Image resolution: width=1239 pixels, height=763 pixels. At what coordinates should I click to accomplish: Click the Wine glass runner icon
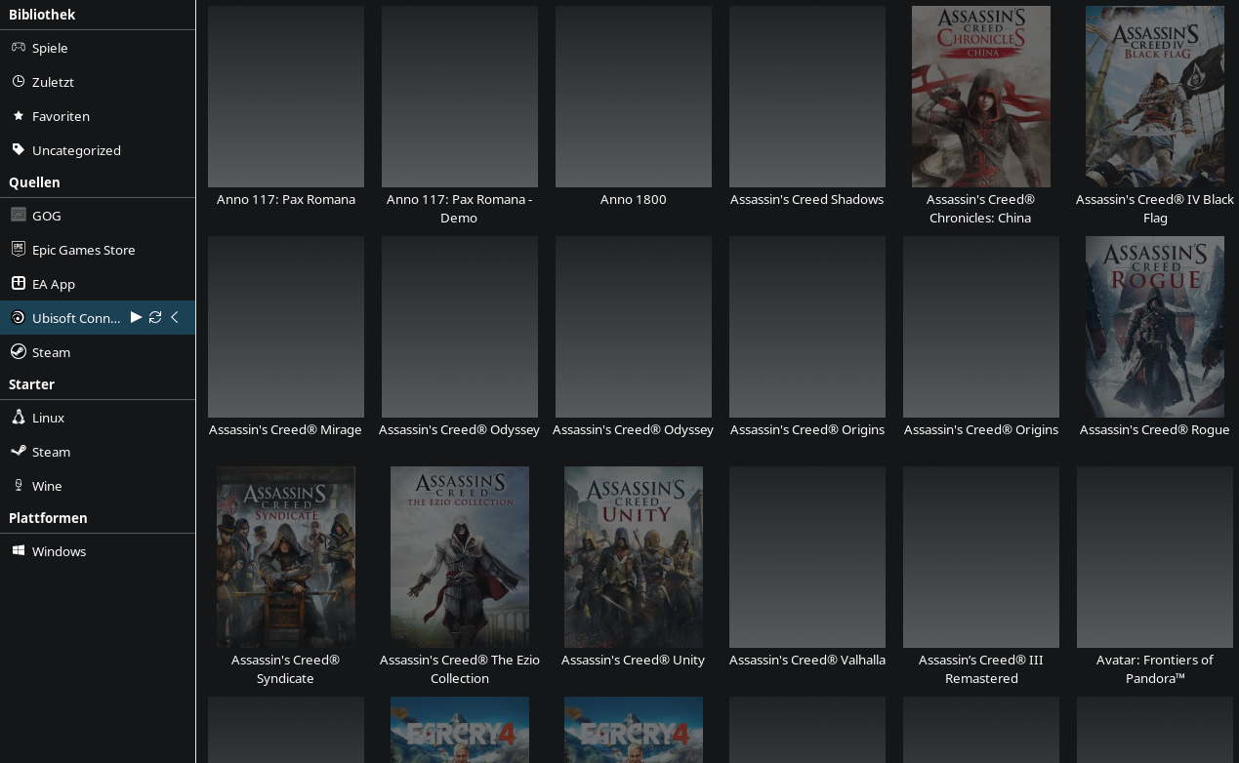(18, 485)
